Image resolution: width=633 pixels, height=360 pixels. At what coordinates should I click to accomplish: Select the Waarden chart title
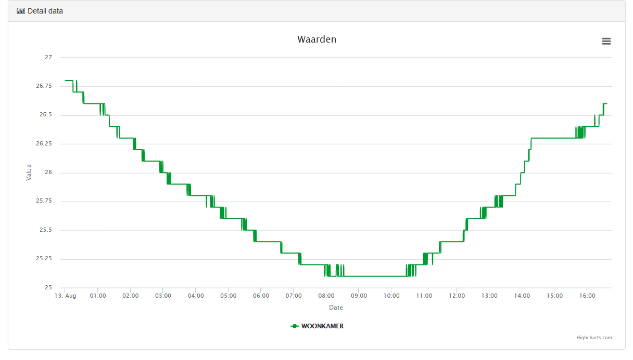pyautogui.click(x=316, y=39)
